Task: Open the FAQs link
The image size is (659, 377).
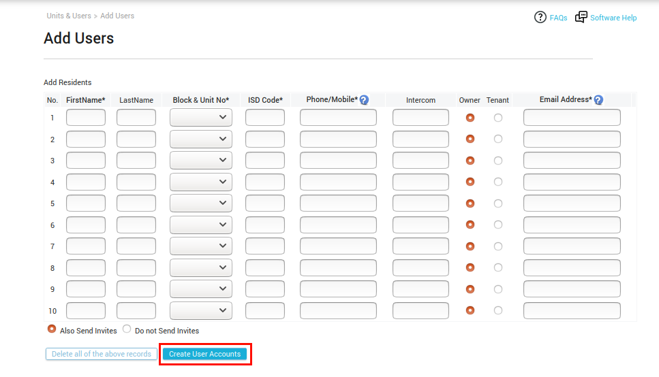Action: 559,18
